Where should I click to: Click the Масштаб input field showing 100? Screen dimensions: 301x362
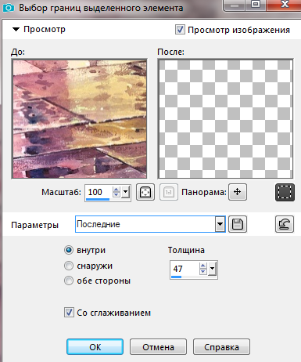point(99,192)
